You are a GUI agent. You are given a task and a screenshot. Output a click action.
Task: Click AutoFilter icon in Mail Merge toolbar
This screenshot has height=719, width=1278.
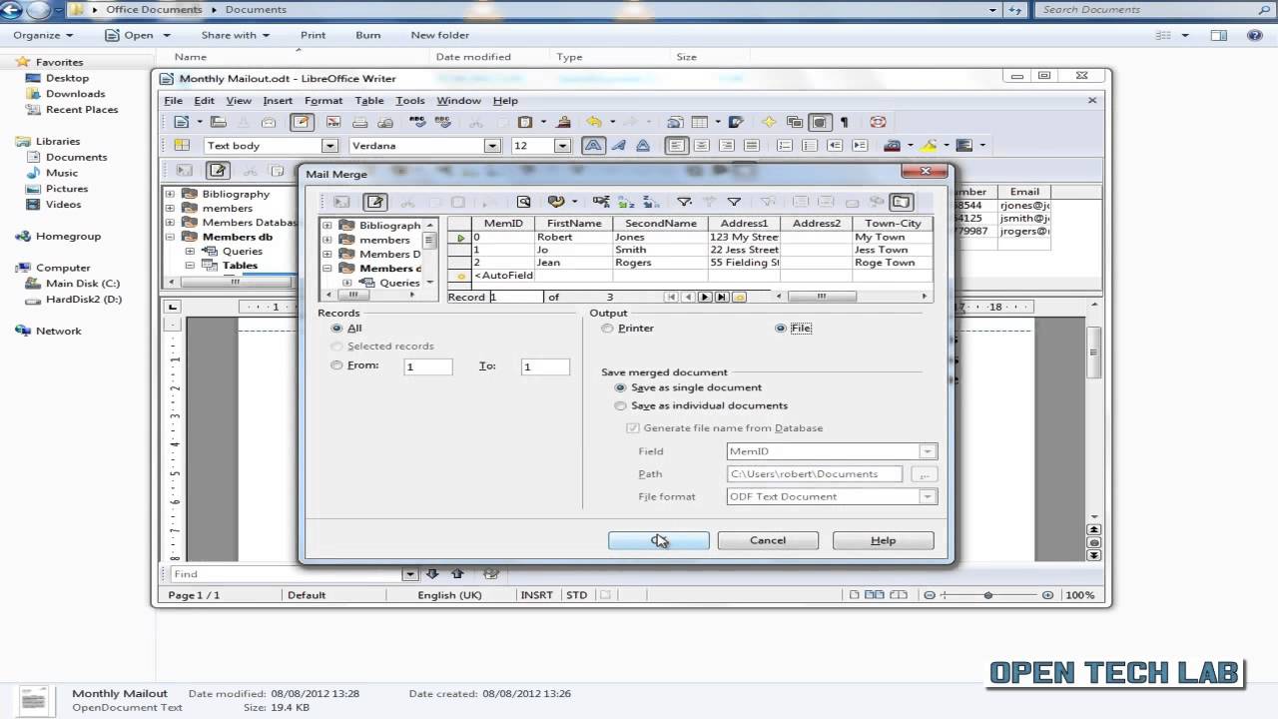pyautogui.click(x=684, y=202)
